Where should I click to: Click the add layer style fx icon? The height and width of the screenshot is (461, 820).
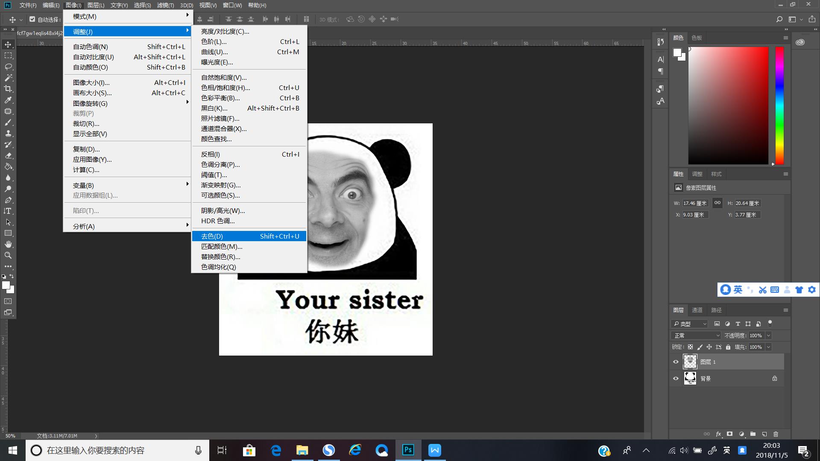(x=718, y=434)
